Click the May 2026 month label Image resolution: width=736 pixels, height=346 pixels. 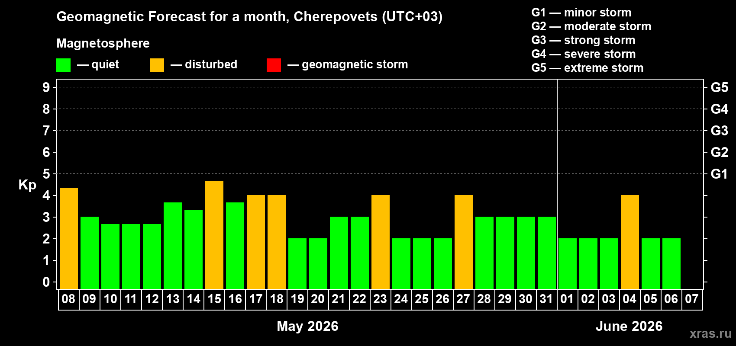coord(307,326)
